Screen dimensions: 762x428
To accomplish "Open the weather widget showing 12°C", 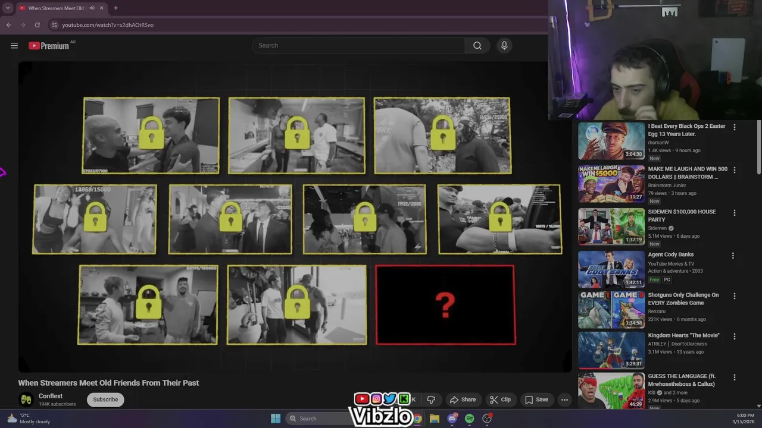I will click(x=28, y=418).
